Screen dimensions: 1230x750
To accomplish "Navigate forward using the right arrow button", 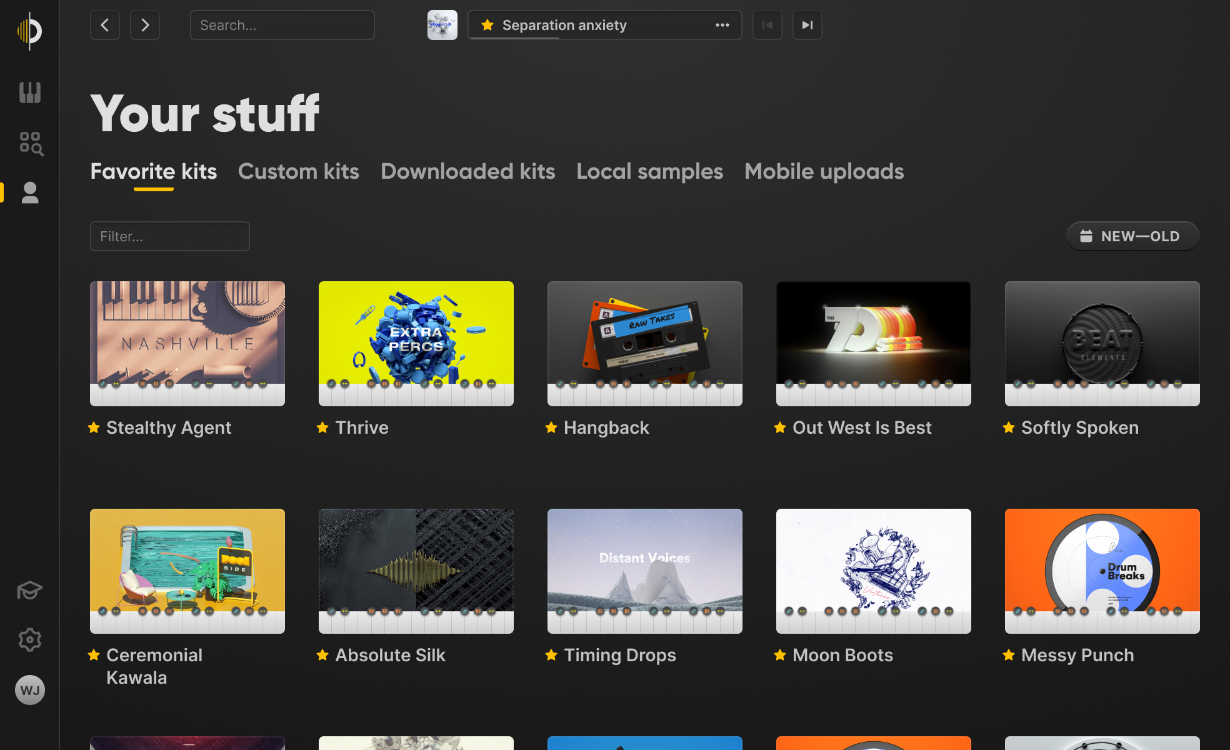I will click(x=144, y=25).
